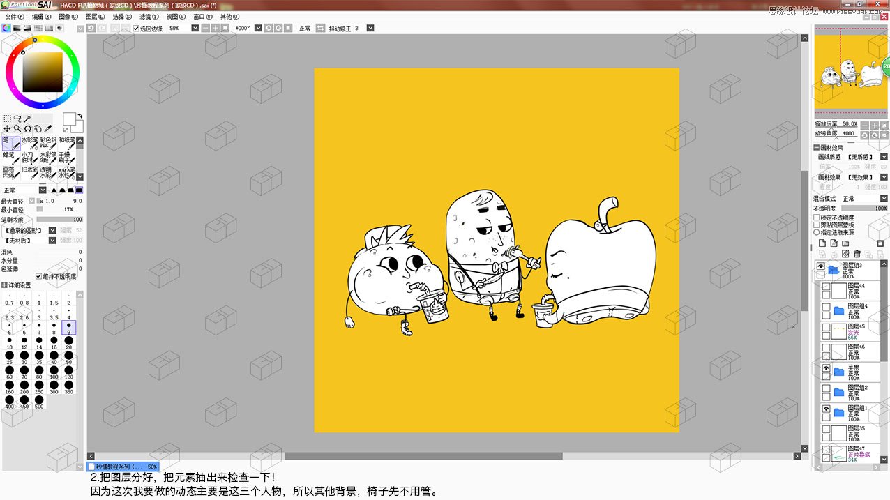Select the 图层47 layer thumbnail
This screenshot has height=500, width=890.
[838, 452]
